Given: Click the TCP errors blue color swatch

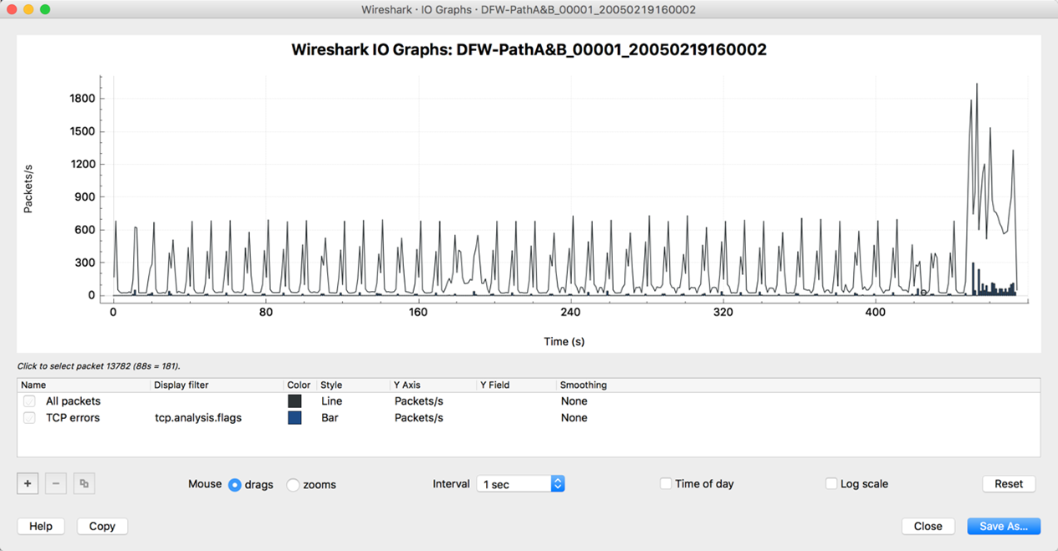Looking at the screenshot, I should 294,417.
